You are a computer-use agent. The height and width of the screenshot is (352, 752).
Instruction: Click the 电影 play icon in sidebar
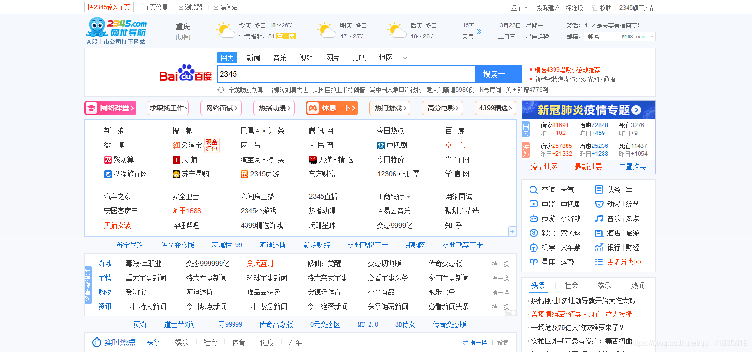coord(533,204)
